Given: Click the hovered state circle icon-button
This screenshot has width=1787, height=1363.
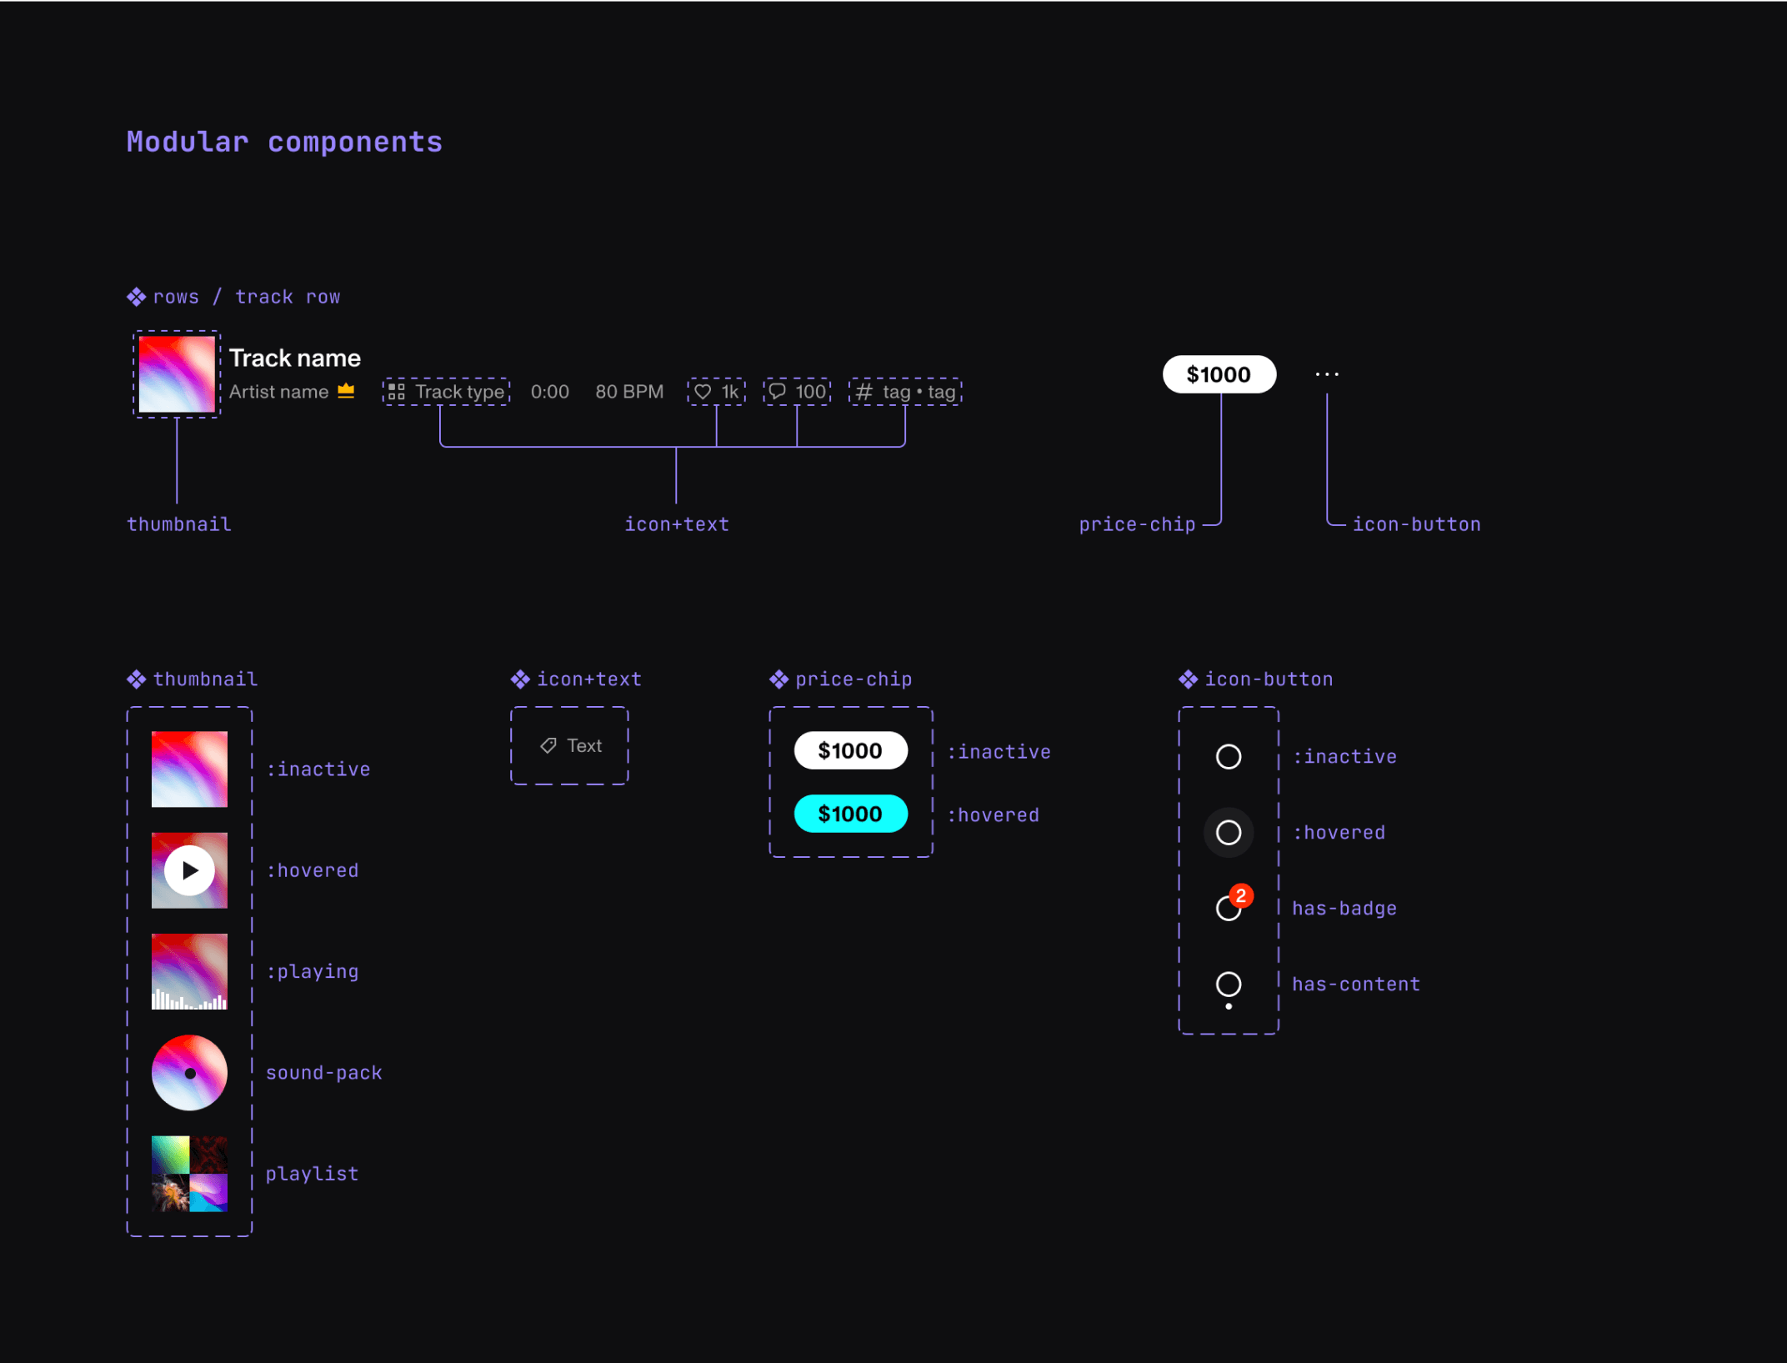Looking at the screenshot, I should pyautogui.click(x=1229, y=832).
